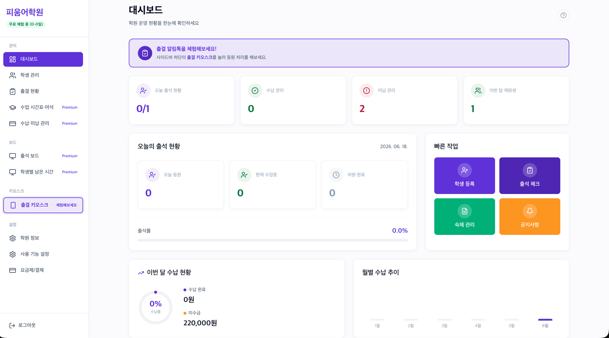Go to 요금제/결제 page
Screen dimensions: 609x338
coord(43,270)
